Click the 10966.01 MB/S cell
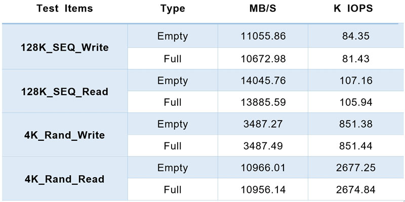Screen dimensions: 405x202 (x=263, y=168)
